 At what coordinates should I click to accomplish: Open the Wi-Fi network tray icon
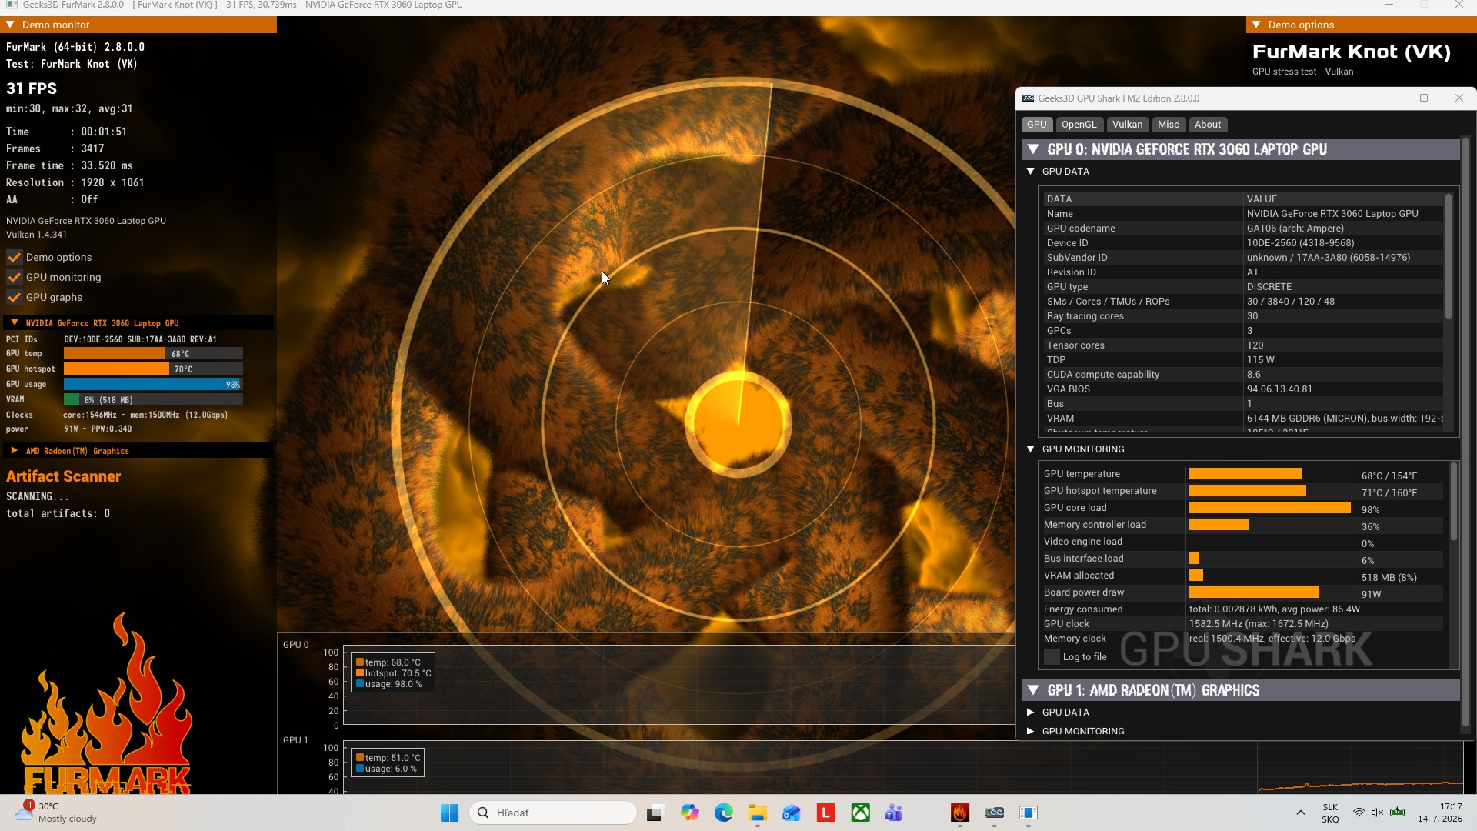click(1359, 813)
